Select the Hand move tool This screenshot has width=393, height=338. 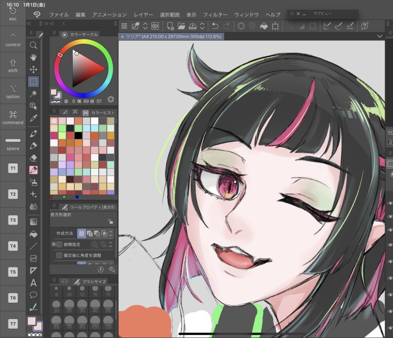click(33, 57)
